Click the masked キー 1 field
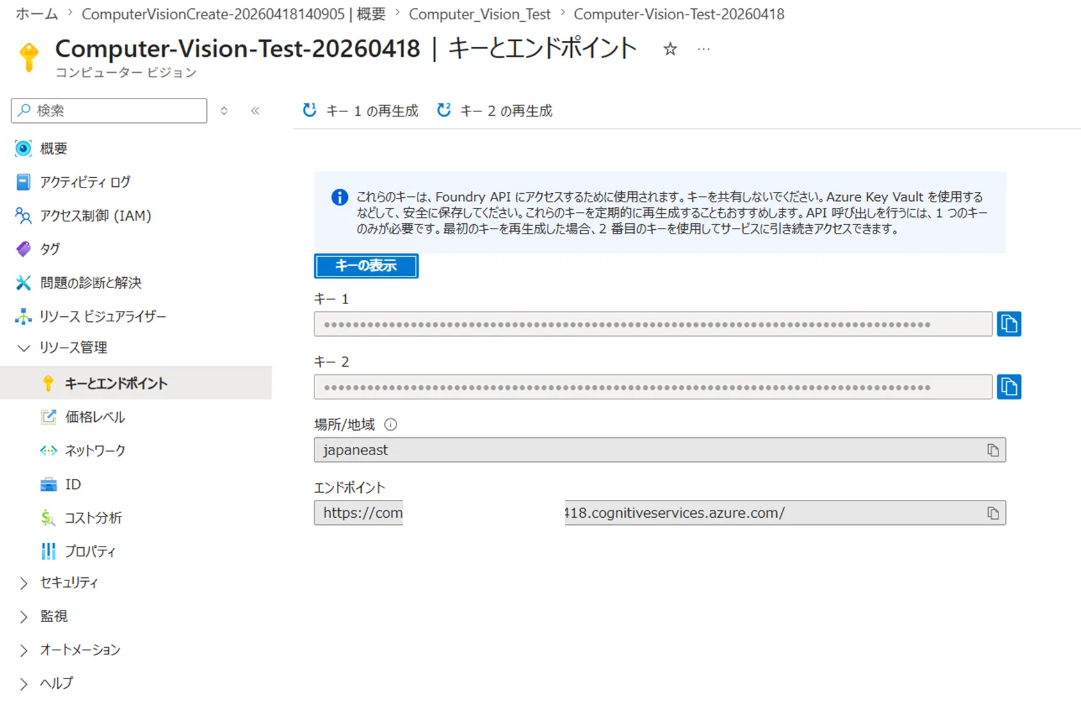Screen dimensions: 1081x720 coord(653,324)
